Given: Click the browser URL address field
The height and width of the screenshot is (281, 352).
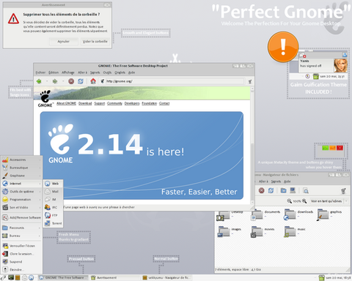Looking at the screenshot, I should (172, 81).
